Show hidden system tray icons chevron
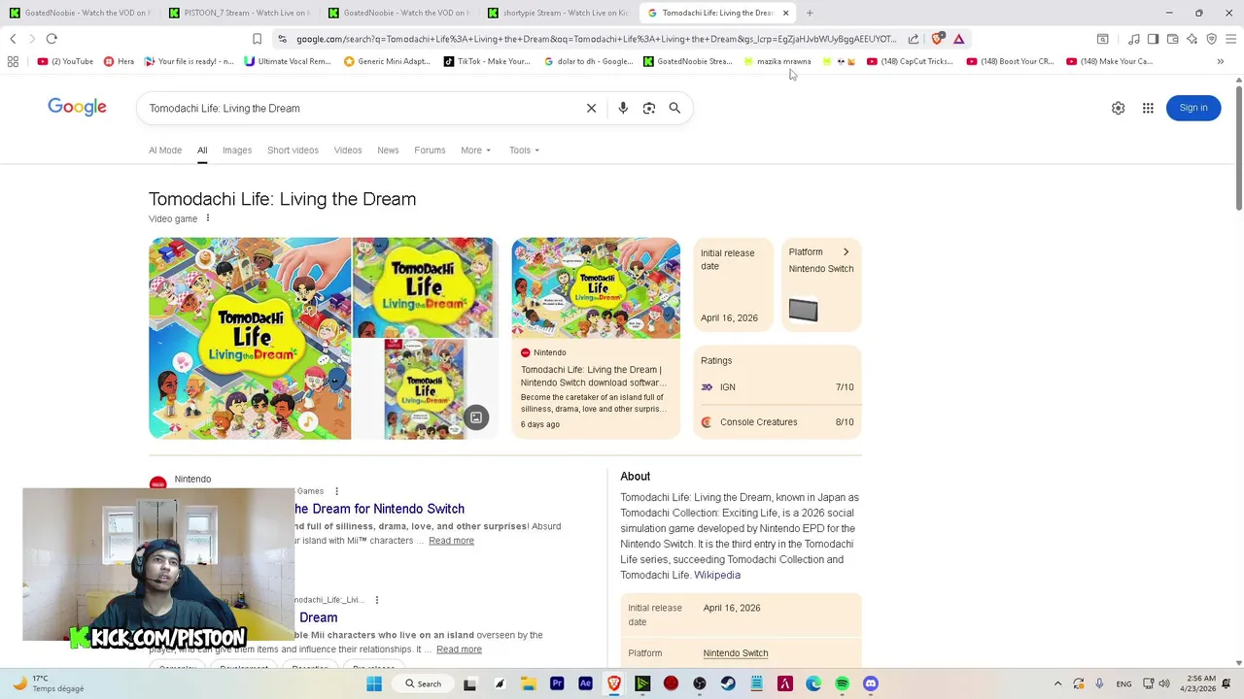Viewport: 1244px width, 699px height. [1057, 683]
